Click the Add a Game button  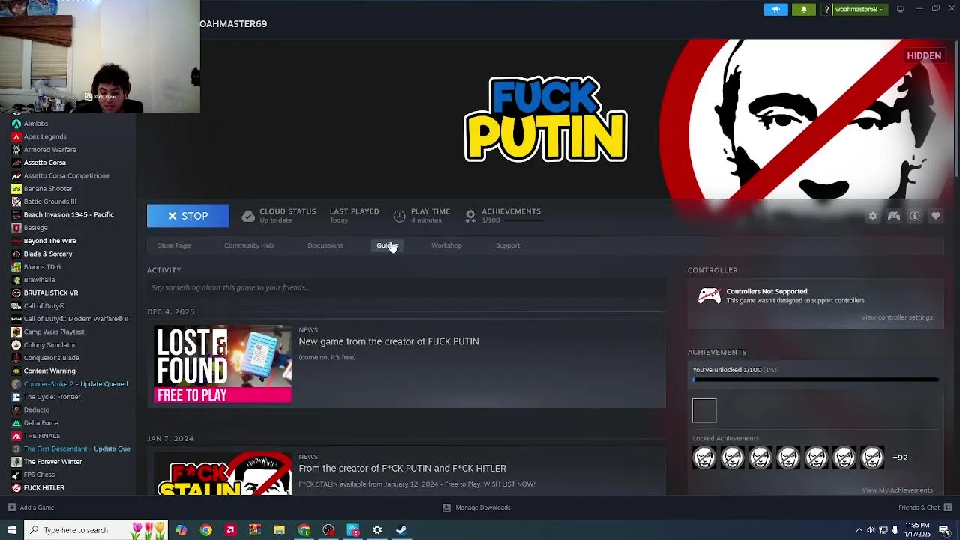pos(31,508)
